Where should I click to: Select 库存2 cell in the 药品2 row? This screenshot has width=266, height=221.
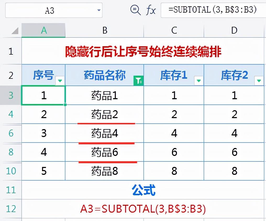click(234, 114)
